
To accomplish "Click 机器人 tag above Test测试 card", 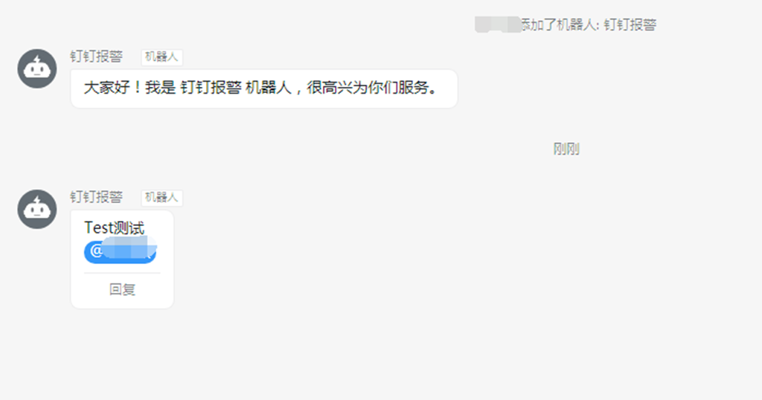I will 161,198.
